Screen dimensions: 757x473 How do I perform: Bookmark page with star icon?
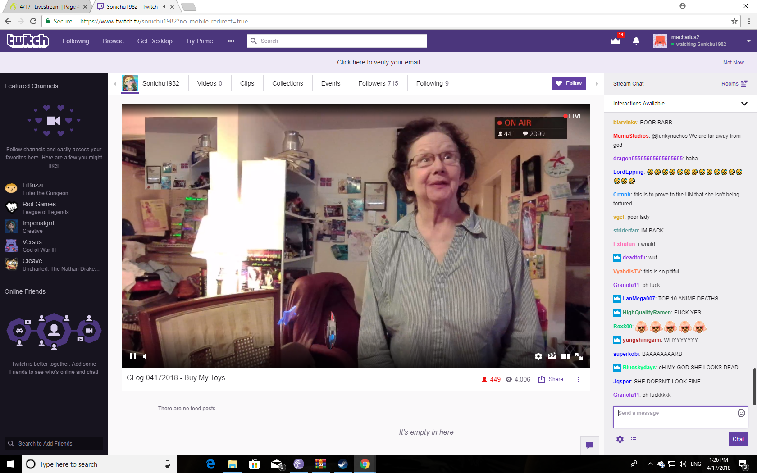tap(734, 21)
